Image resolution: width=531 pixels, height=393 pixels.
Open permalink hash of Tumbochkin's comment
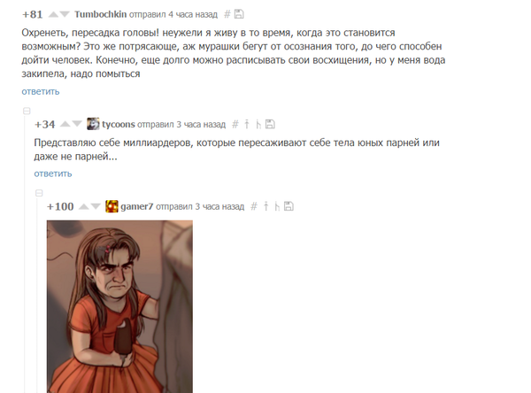click(227, 14)
